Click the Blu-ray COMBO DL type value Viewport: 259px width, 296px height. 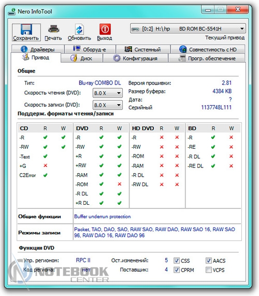tap(100, 83)
